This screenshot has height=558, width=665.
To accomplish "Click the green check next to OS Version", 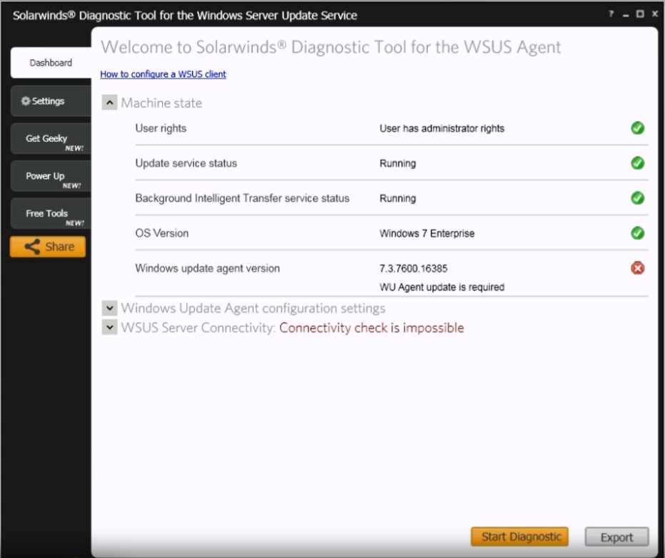I will [637, 233].
